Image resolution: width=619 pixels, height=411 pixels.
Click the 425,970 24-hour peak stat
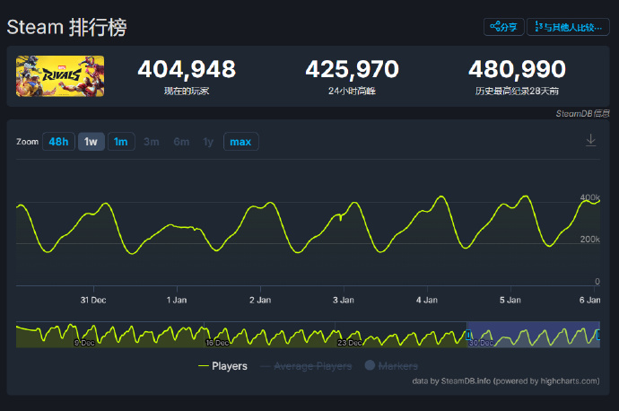(352, 70)
